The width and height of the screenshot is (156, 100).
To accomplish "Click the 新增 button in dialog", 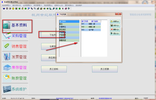I will click(x=115, y=21).
